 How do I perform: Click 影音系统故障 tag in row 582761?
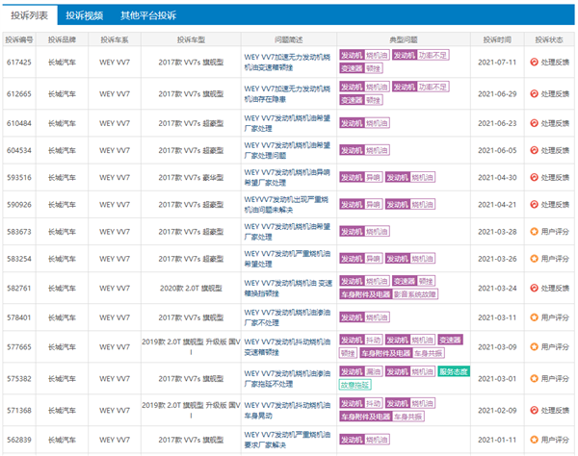pyautogui.click(x=415, y=294)
